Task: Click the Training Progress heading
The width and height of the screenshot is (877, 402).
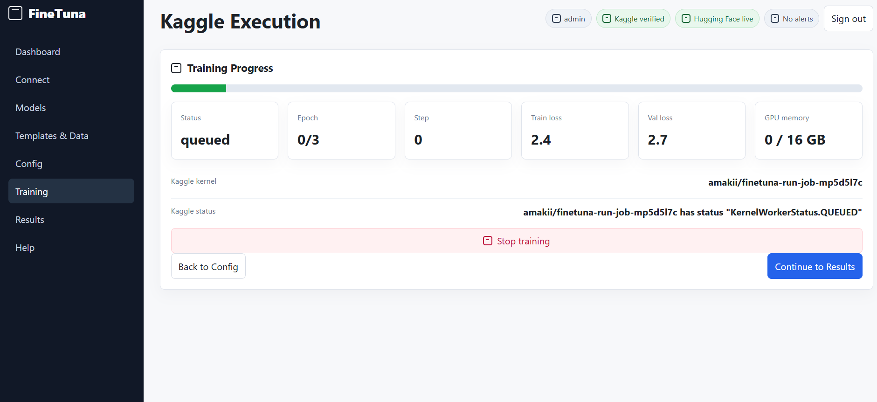Action: 230,68
